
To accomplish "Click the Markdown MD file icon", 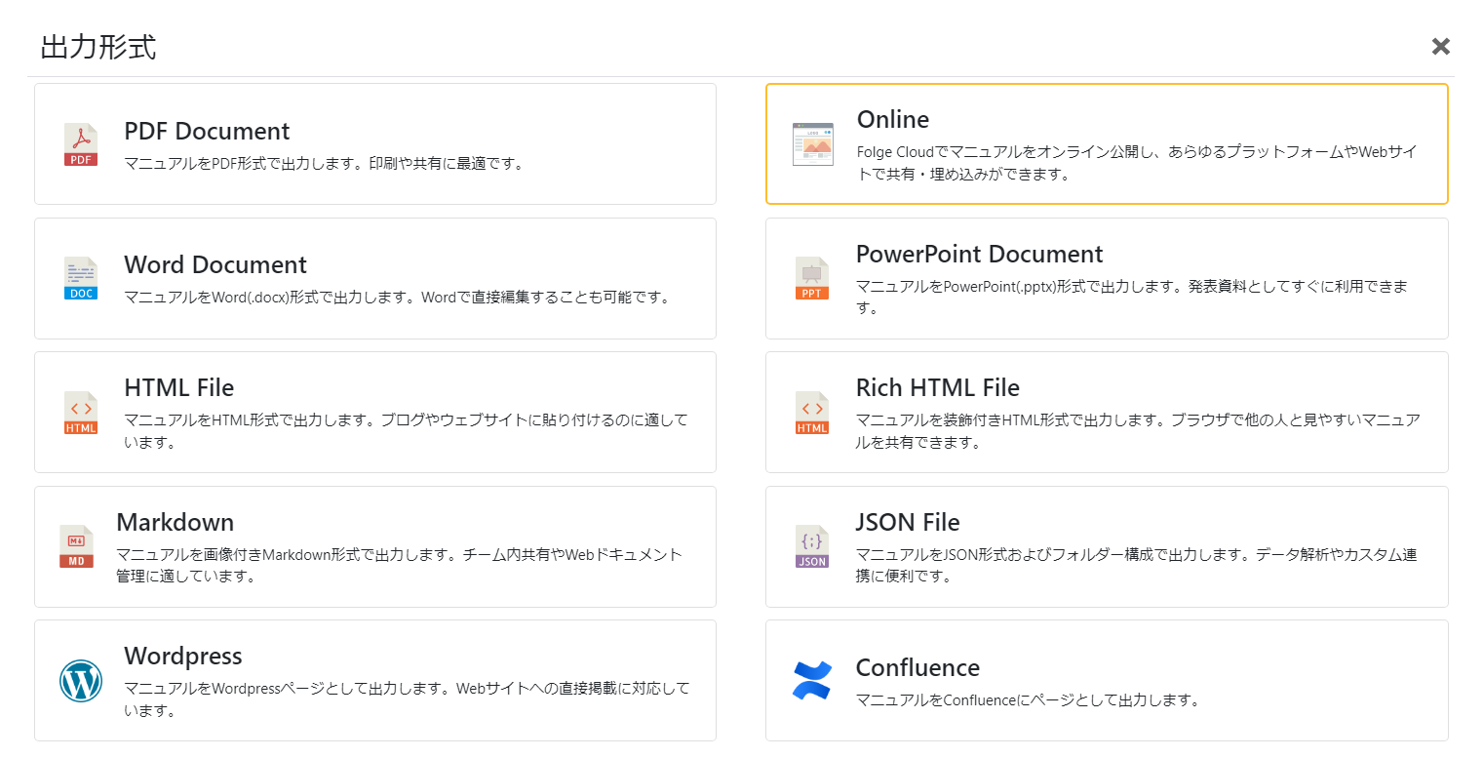I will coord(76,546).
